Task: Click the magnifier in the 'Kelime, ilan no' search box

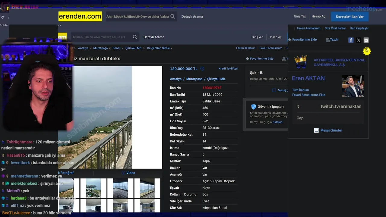Action: (x=135, y=37)
